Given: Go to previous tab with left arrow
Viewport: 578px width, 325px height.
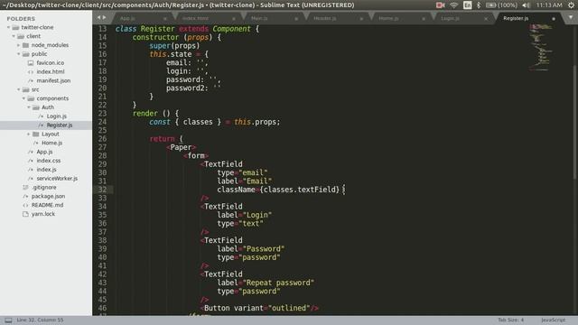Looking at the screenshot, I should (98, 17).
